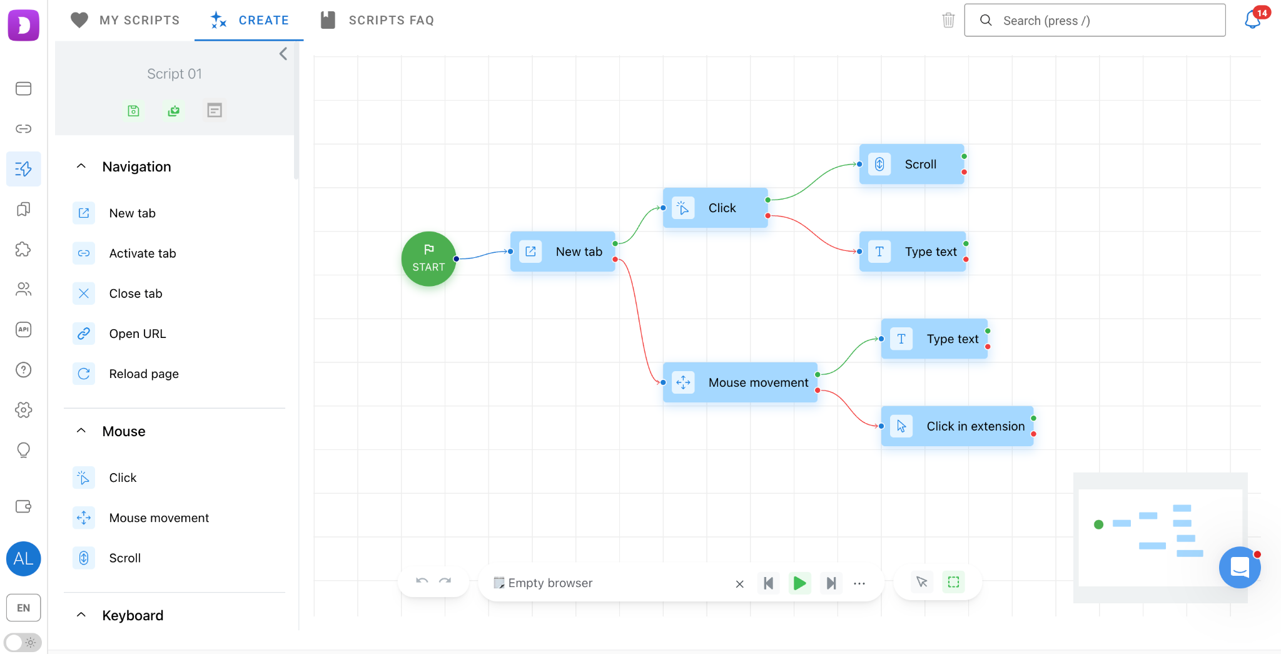This screenshot has width=1281, height=654.
Task: Open the scripts lightning sidebar icon
Action: coord(24,169)
